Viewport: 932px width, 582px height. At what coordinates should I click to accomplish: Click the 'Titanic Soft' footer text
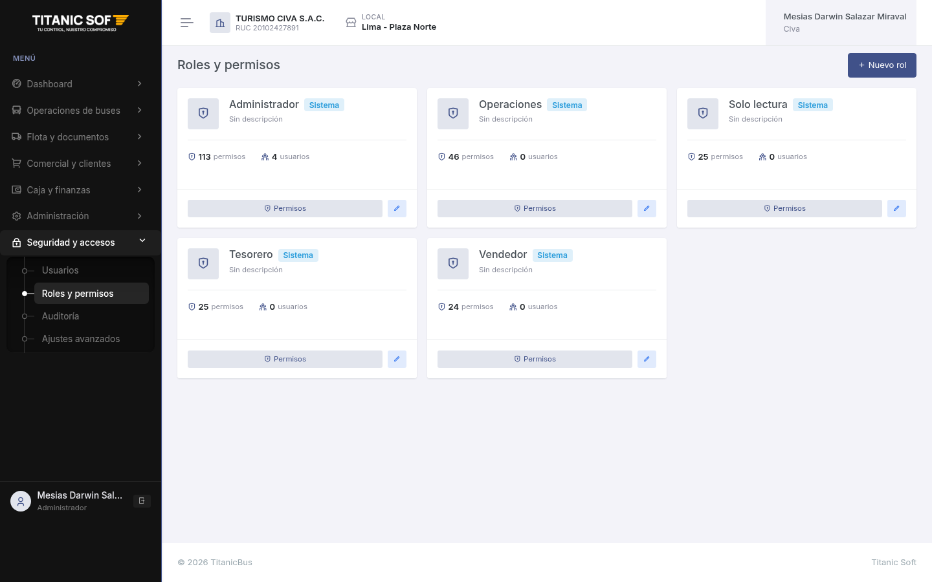894,563
